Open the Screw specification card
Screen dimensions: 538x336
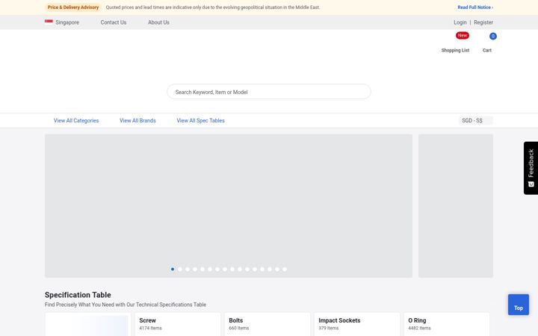click(178, 324)
